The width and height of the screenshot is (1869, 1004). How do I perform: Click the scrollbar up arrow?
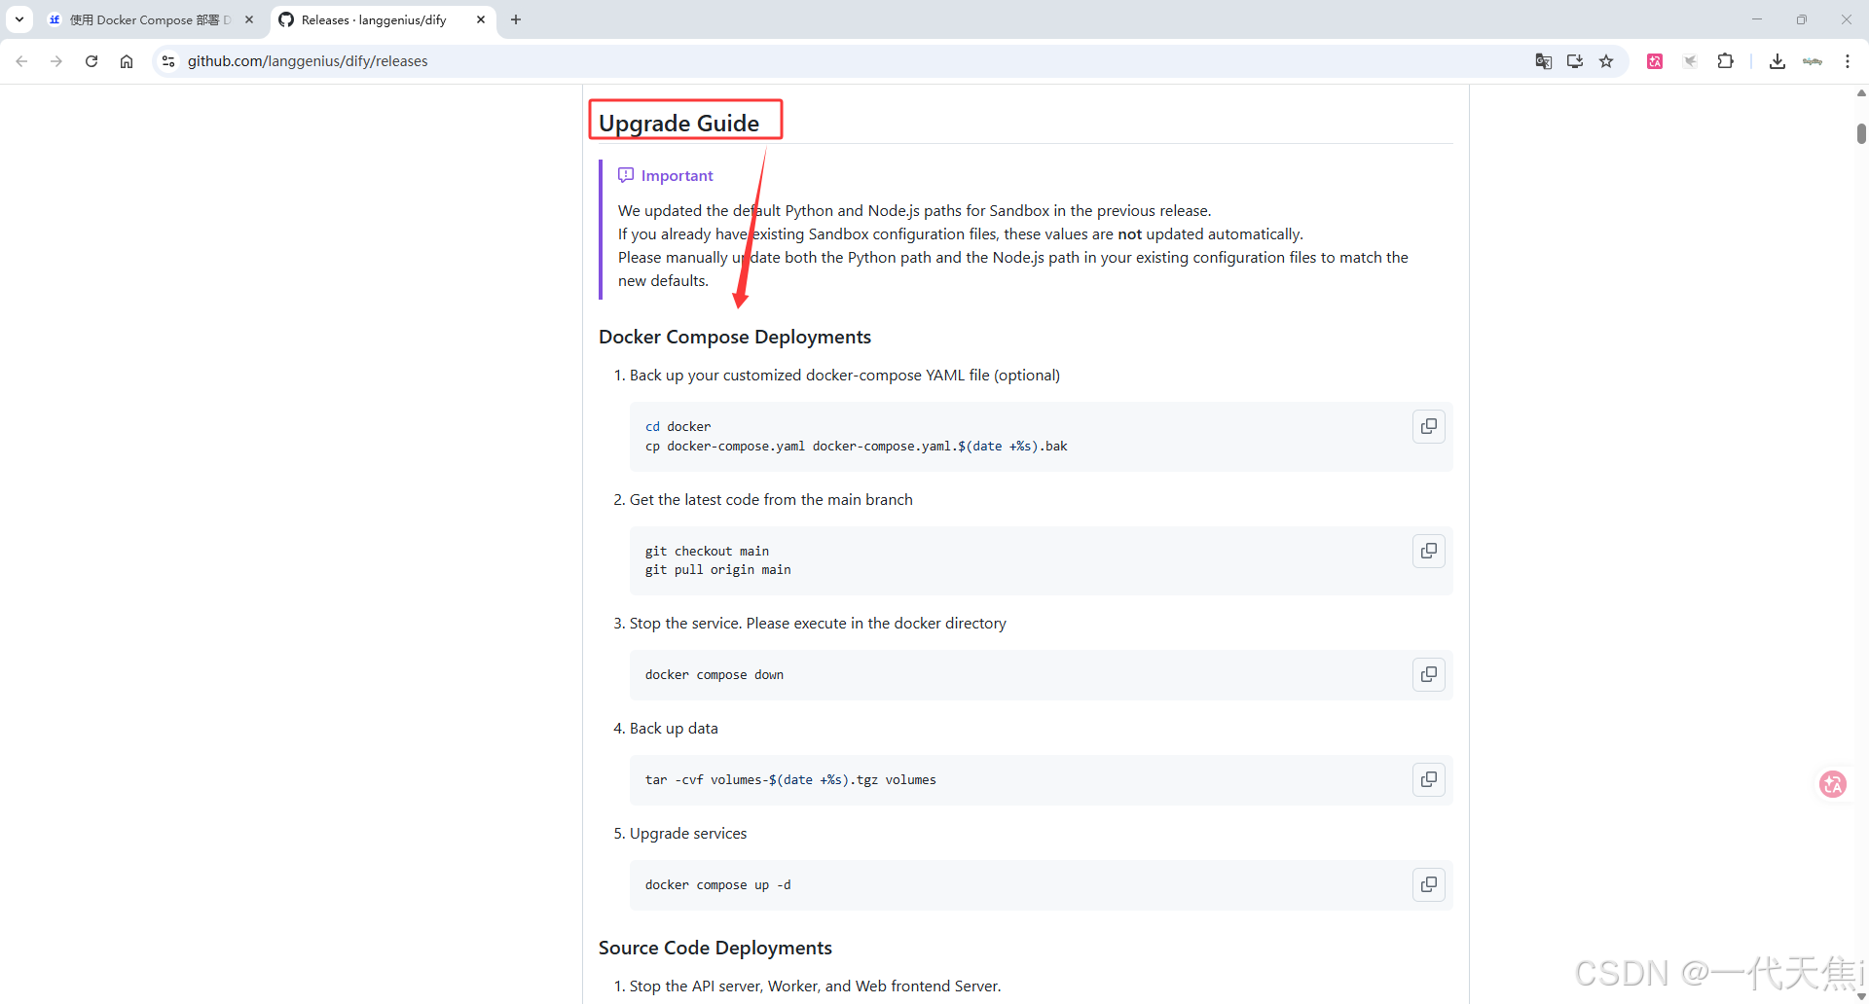tap(1861, 93)
